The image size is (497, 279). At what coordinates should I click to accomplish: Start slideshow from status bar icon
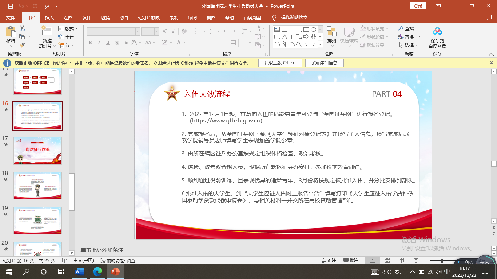click(416, 260)
